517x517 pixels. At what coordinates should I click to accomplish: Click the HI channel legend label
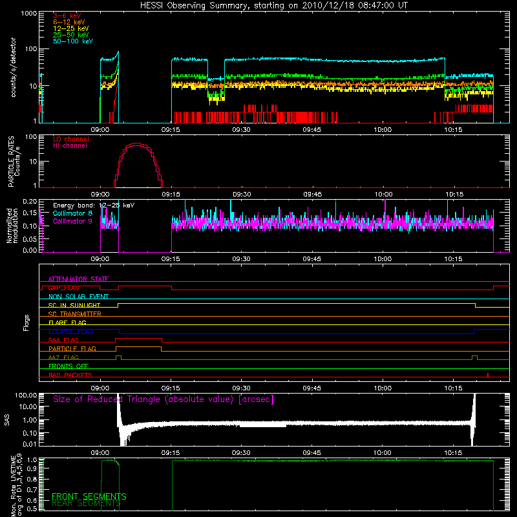pyautogui.click(x=70, y=146)
